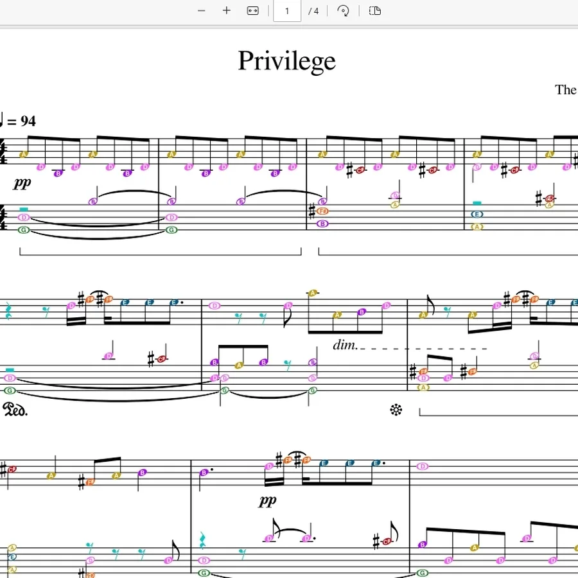The image size is (578, 578).
Task: Click the green G note at start of first bass staff
Action: point(24,230)
